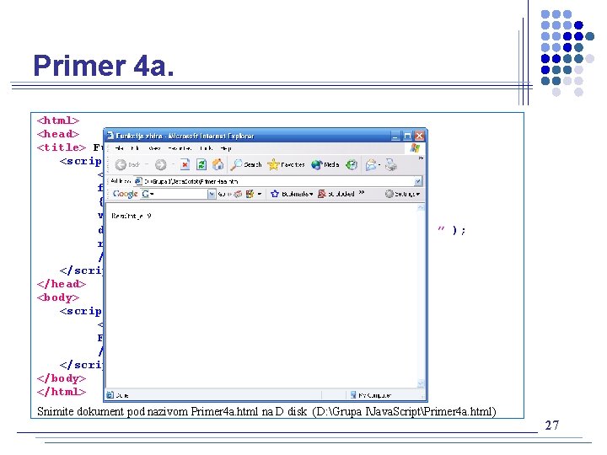Click the <title> tag text
The image size is (607, 455).
click(x=62, y=147)
